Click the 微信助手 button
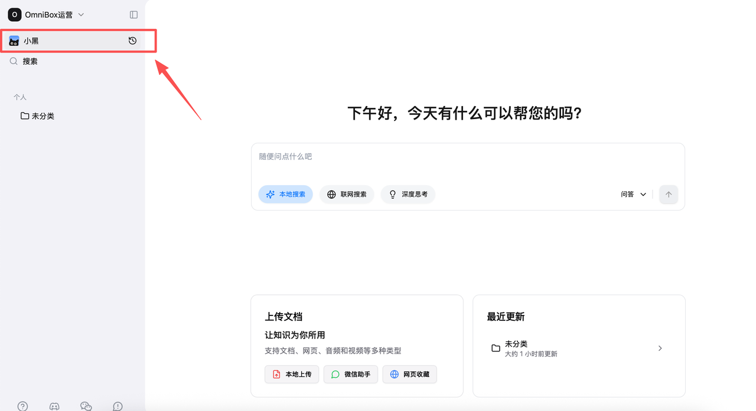The height and width of the screenshot is (411, 756). point(351,374)
